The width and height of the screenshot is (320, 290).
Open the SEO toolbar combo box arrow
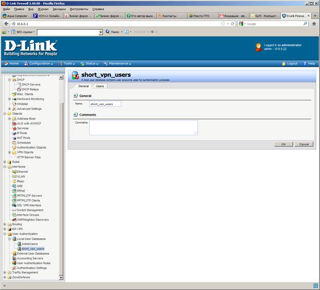[101, 32]
